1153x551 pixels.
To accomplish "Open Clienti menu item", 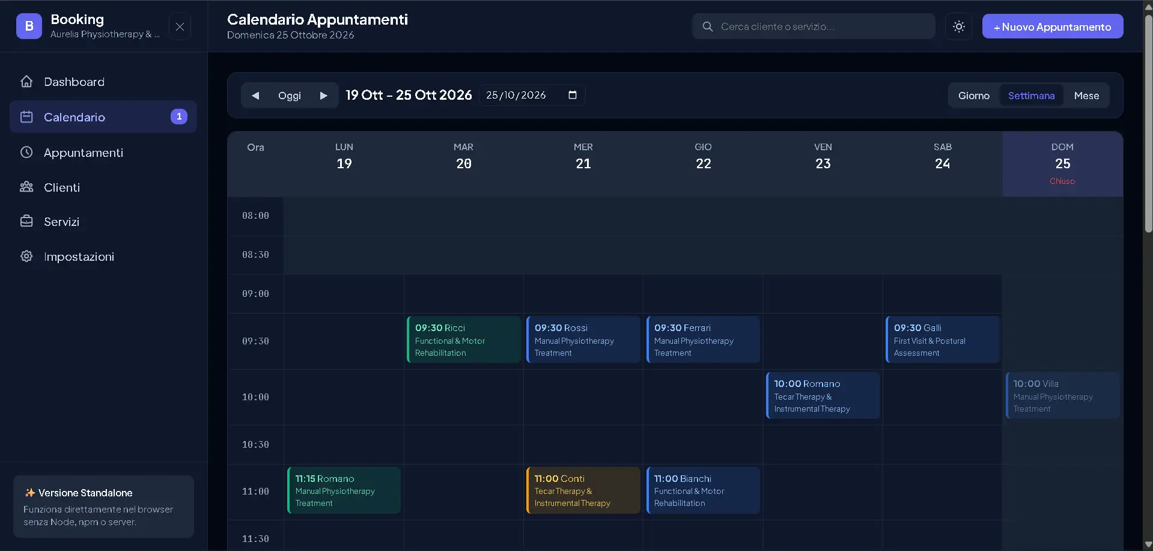I will (103, 187).
